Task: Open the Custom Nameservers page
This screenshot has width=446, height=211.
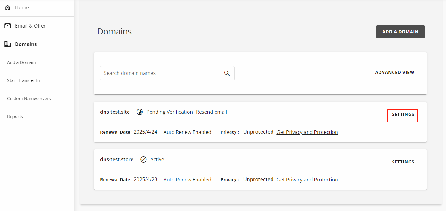Action: tap(29, 99)
